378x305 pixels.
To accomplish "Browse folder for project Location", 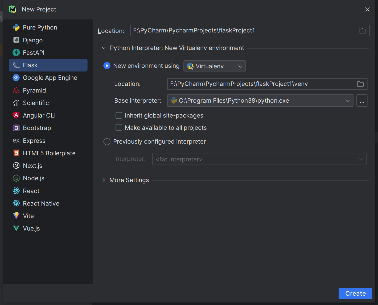I will pos(363,31).
